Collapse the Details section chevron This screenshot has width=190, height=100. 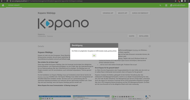(x=150, y=46)
